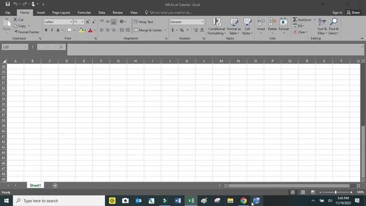366x206 pixels.
Task: Switch to Page Layout view in status bar
Action: click(303, 192)
